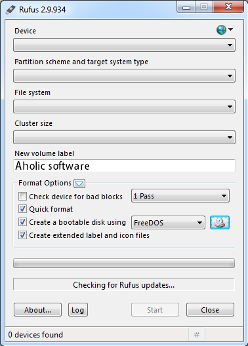Open the Log window button
Viewport: 248px width, 346px height.
click(x=78, y=309)
